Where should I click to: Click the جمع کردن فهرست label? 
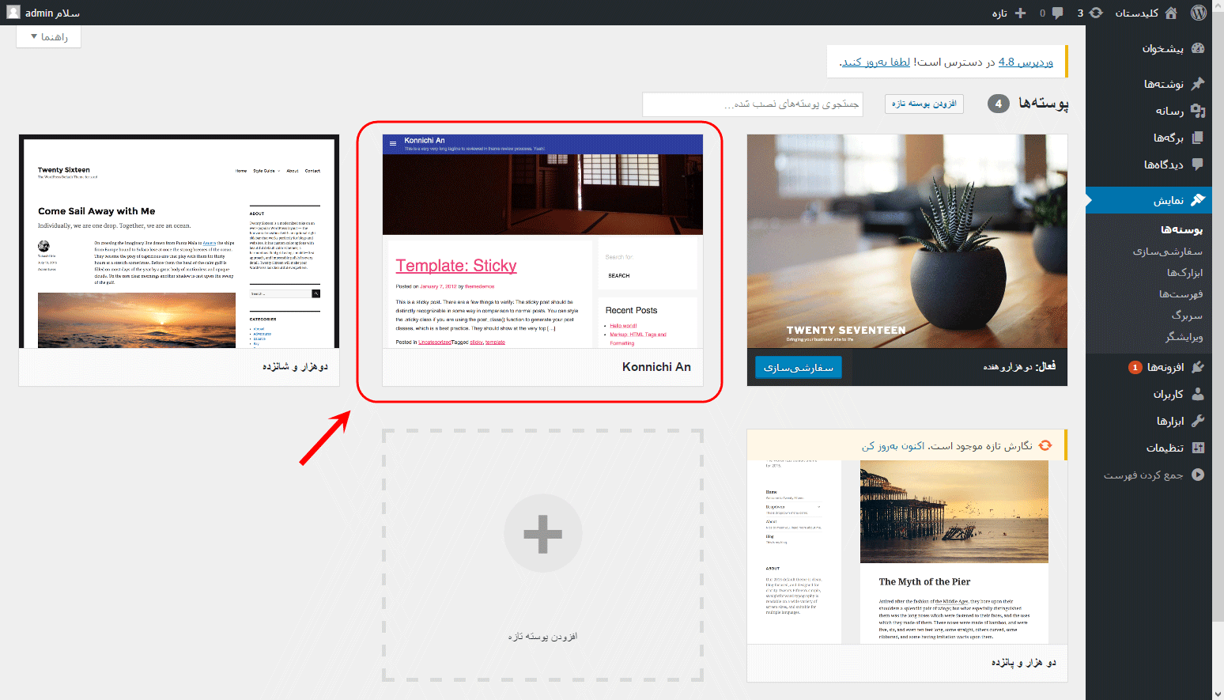pos(1143,475)
